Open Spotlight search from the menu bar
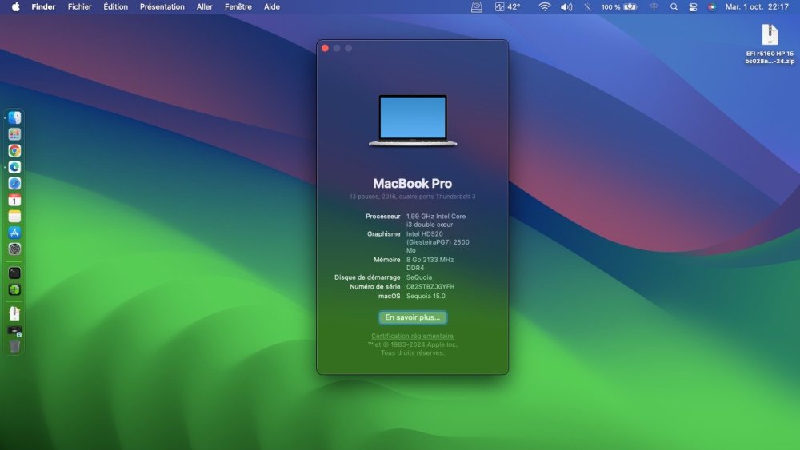This screenshot has width=800, height=450. [x=674, y=6]
